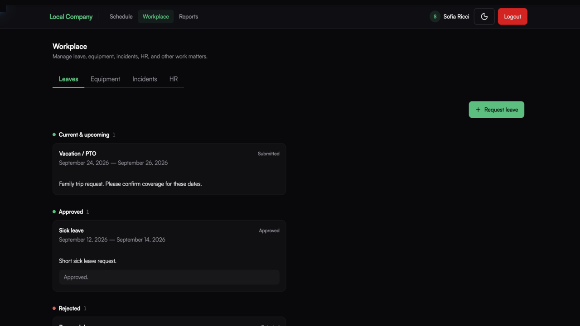Click the Approved status badge on Sick leave

click(269, 230)
